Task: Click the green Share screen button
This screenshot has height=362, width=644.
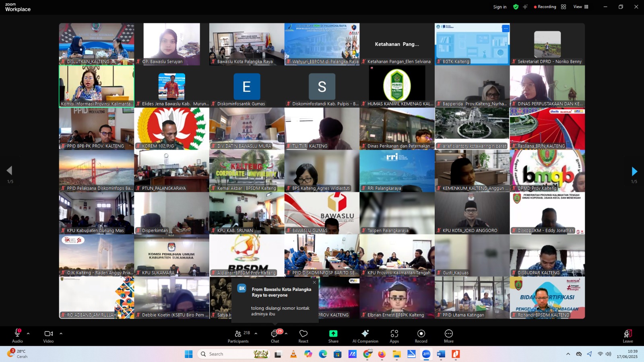Action: coord(333,336)
